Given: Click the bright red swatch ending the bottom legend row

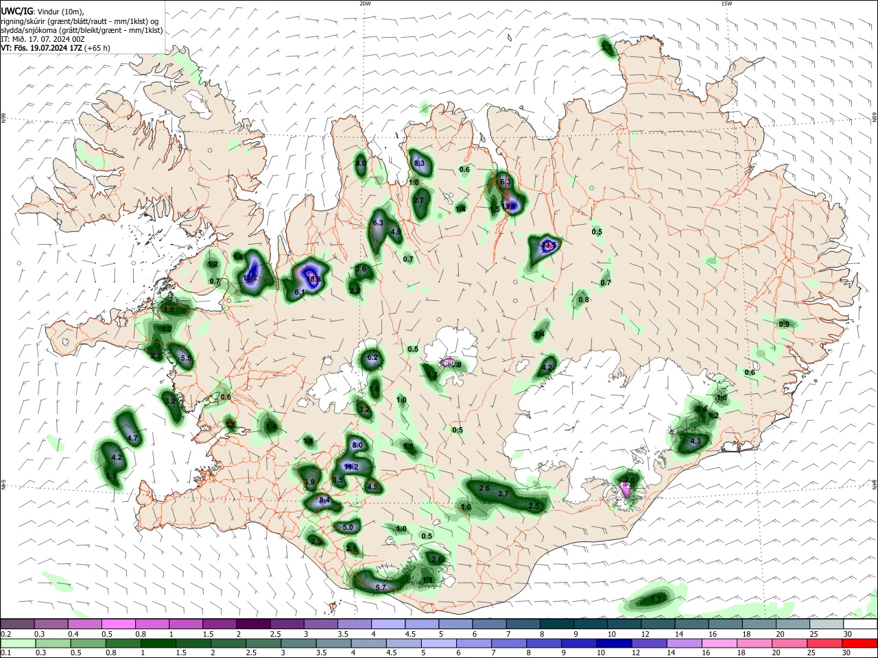Looking at the screenshot, I should pyautogui.click(x=860, y=643).
